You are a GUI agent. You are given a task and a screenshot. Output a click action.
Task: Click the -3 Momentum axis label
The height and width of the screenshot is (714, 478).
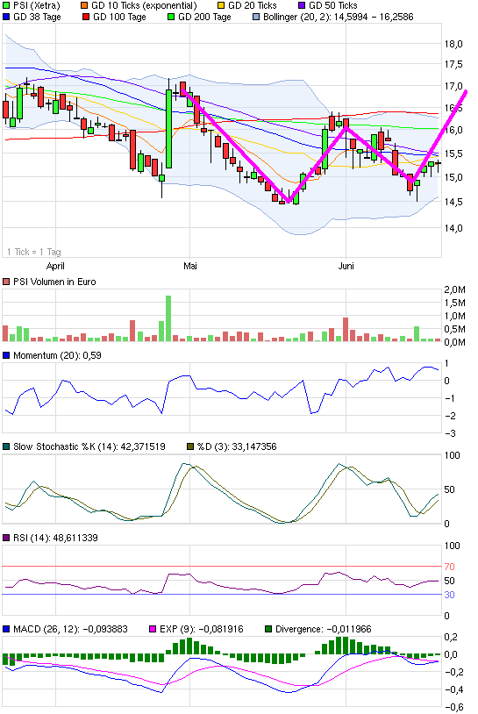point(450,433)
